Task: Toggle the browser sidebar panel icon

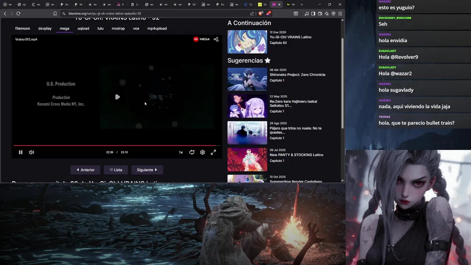Action: click(313, 14)
